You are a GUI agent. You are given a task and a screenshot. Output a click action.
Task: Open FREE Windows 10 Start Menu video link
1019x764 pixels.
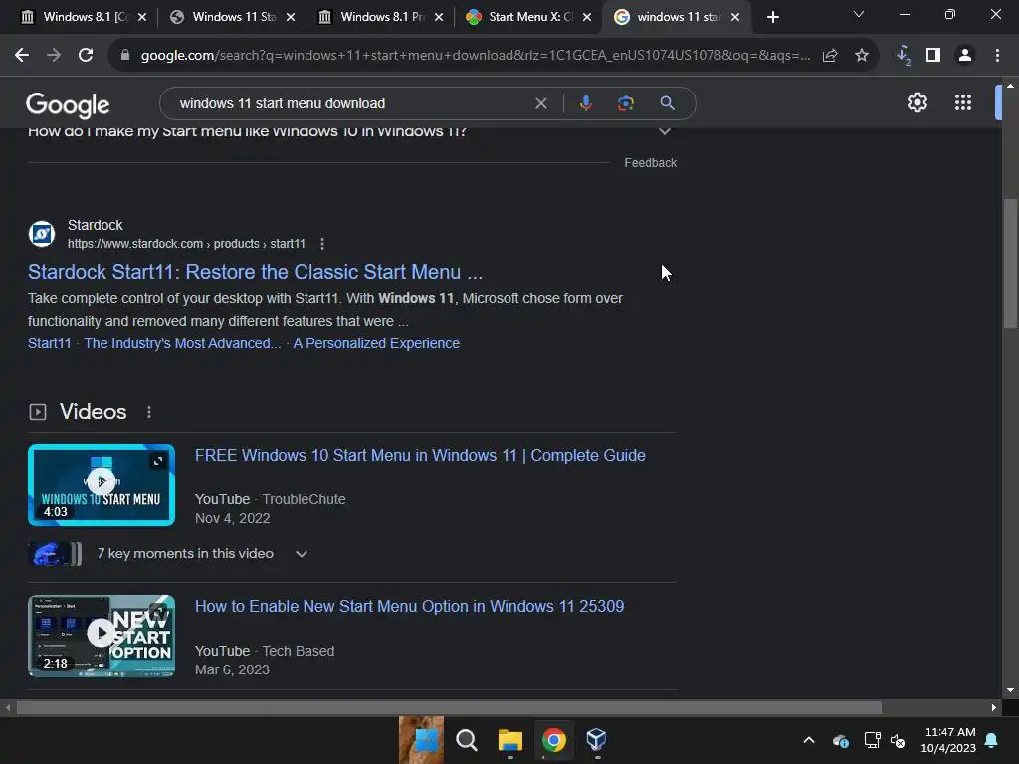(x=420, y=455)
